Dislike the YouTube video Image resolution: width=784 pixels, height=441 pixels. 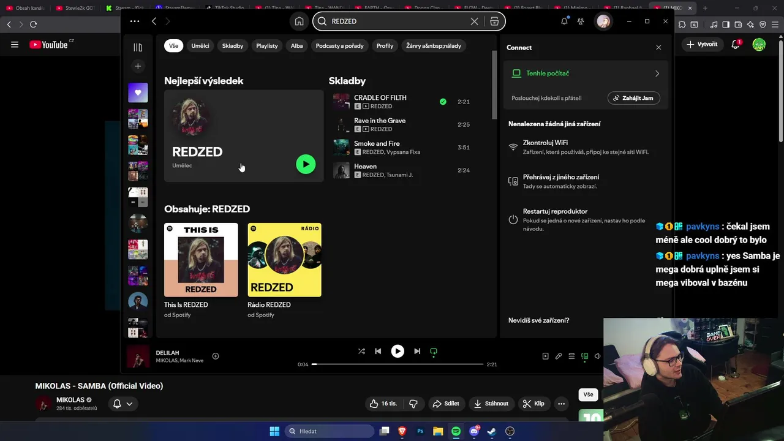[x=413, y=404]
